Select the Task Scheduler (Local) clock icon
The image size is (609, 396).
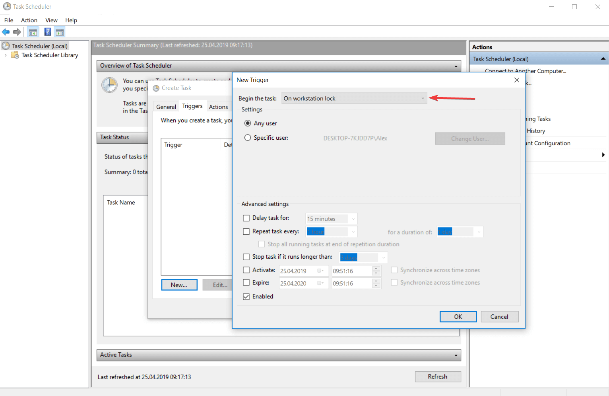click(x=6, y=45)
